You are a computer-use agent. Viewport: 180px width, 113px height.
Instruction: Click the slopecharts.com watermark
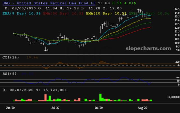click(148, 48)
